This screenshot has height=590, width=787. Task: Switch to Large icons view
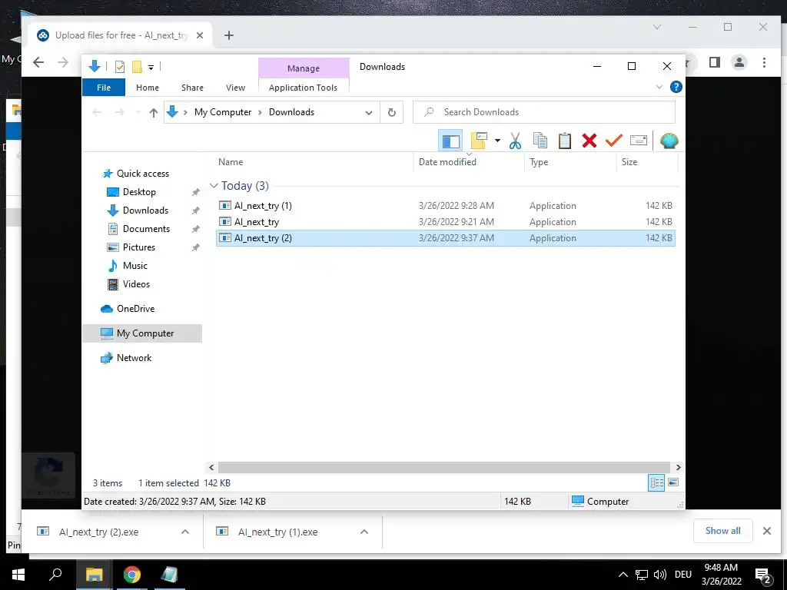click(x=673, y=482)
